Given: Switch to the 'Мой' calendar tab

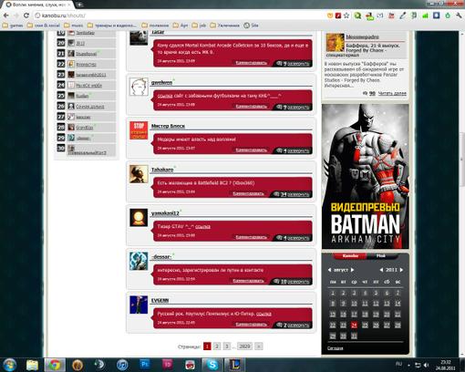Looking at the screenshot, I should click(x=381, y=256).
